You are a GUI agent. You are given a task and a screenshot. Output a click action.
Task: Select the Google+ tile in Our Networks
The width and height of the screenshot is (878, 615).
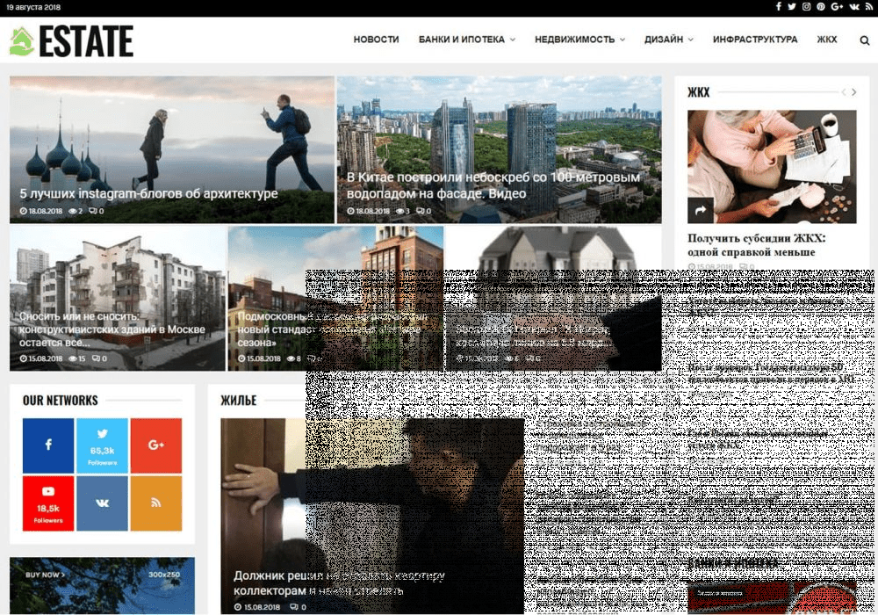pyautogui.click(x=156, y=445)
